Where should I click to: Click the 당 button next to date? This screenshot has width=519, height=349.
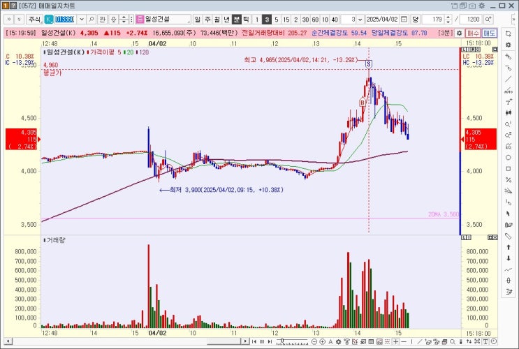coord(415,20)
